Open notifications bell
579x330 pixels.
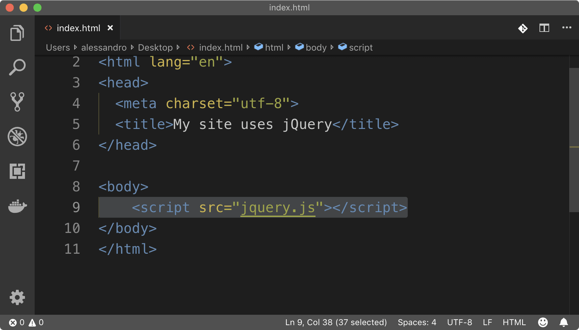point(564,322)
